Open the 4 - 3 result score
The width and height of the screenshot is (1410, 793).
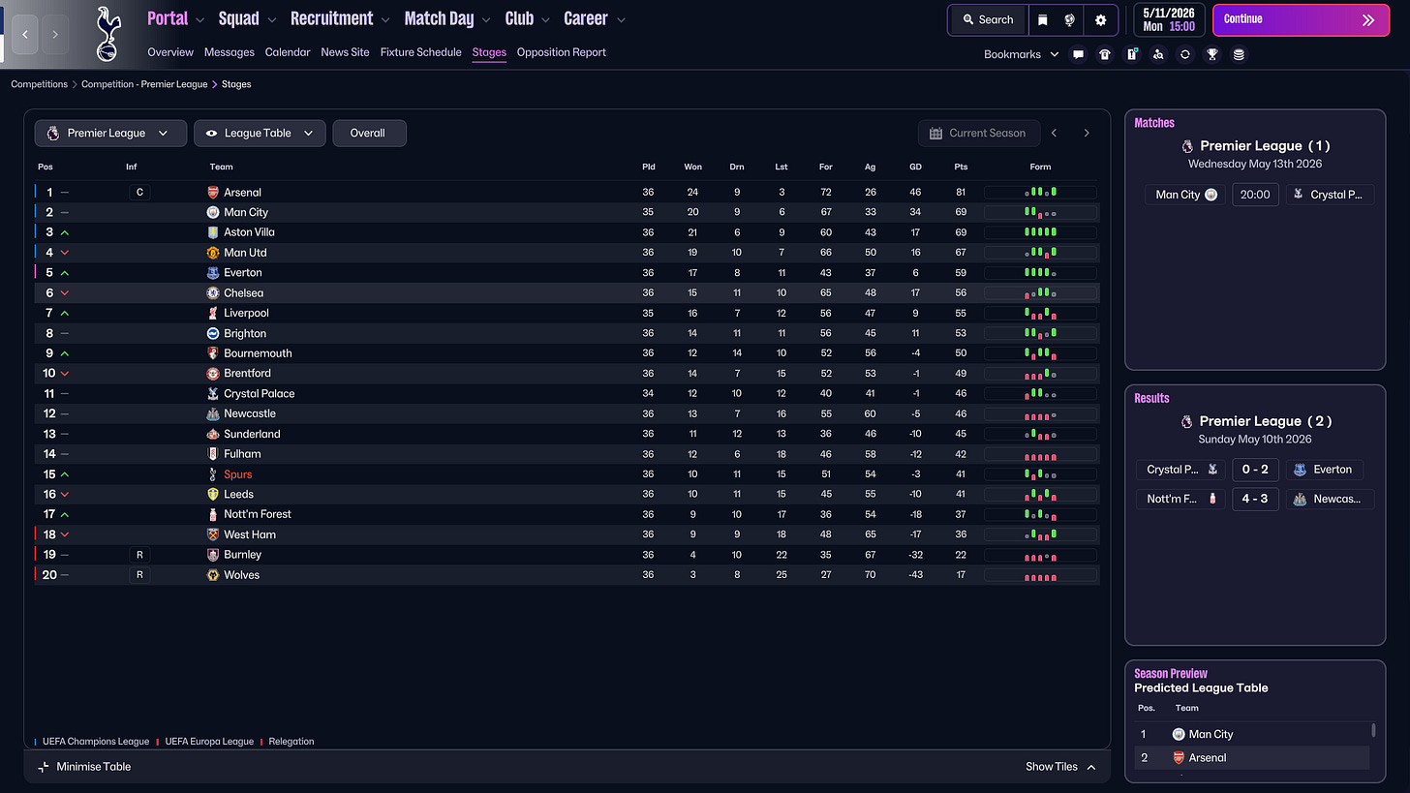1255,500
